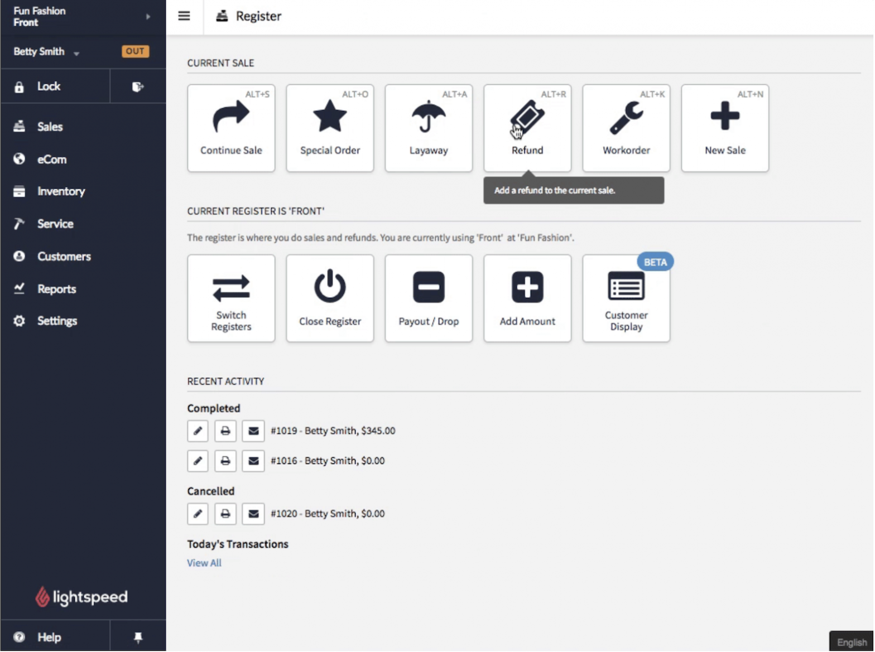Click the New Sale button
The image size is (875, 652).
click(724, 128)
